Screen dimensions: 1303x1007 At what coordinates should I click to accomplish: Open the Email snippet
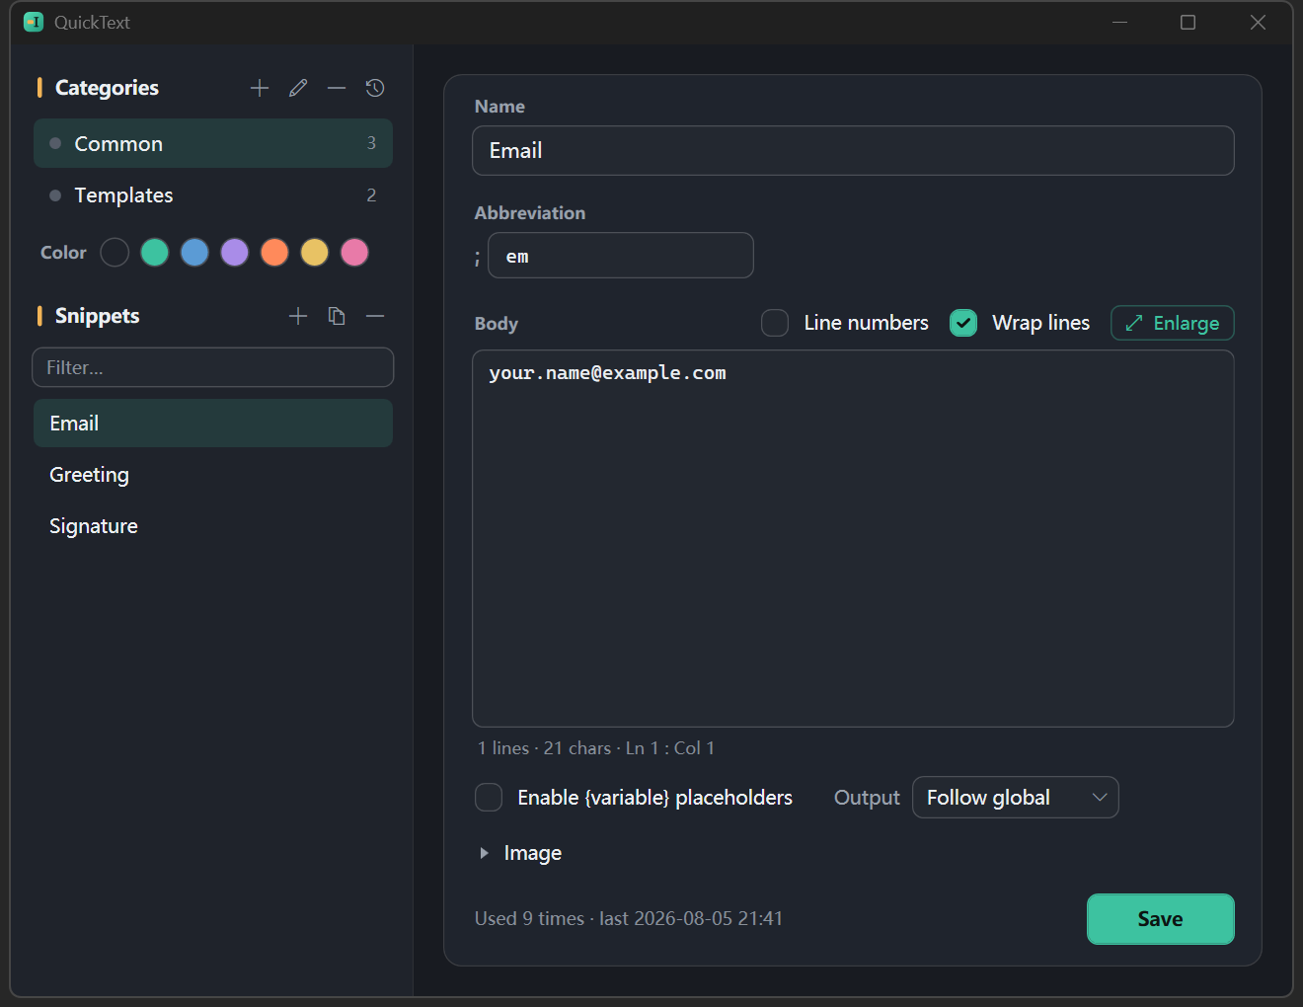[213, 424]
